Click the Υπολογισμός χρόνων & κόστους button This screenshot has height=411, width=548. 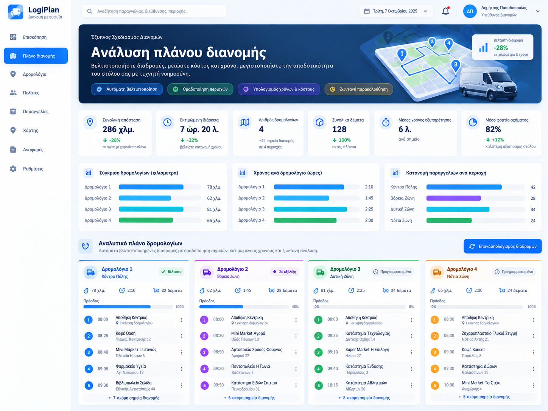point(279,89)
